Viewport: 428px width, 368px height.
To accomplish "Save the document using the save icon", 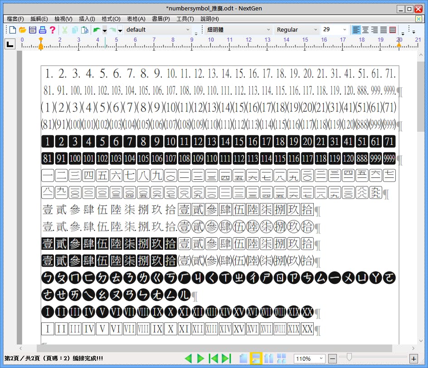I will point(33,30).
